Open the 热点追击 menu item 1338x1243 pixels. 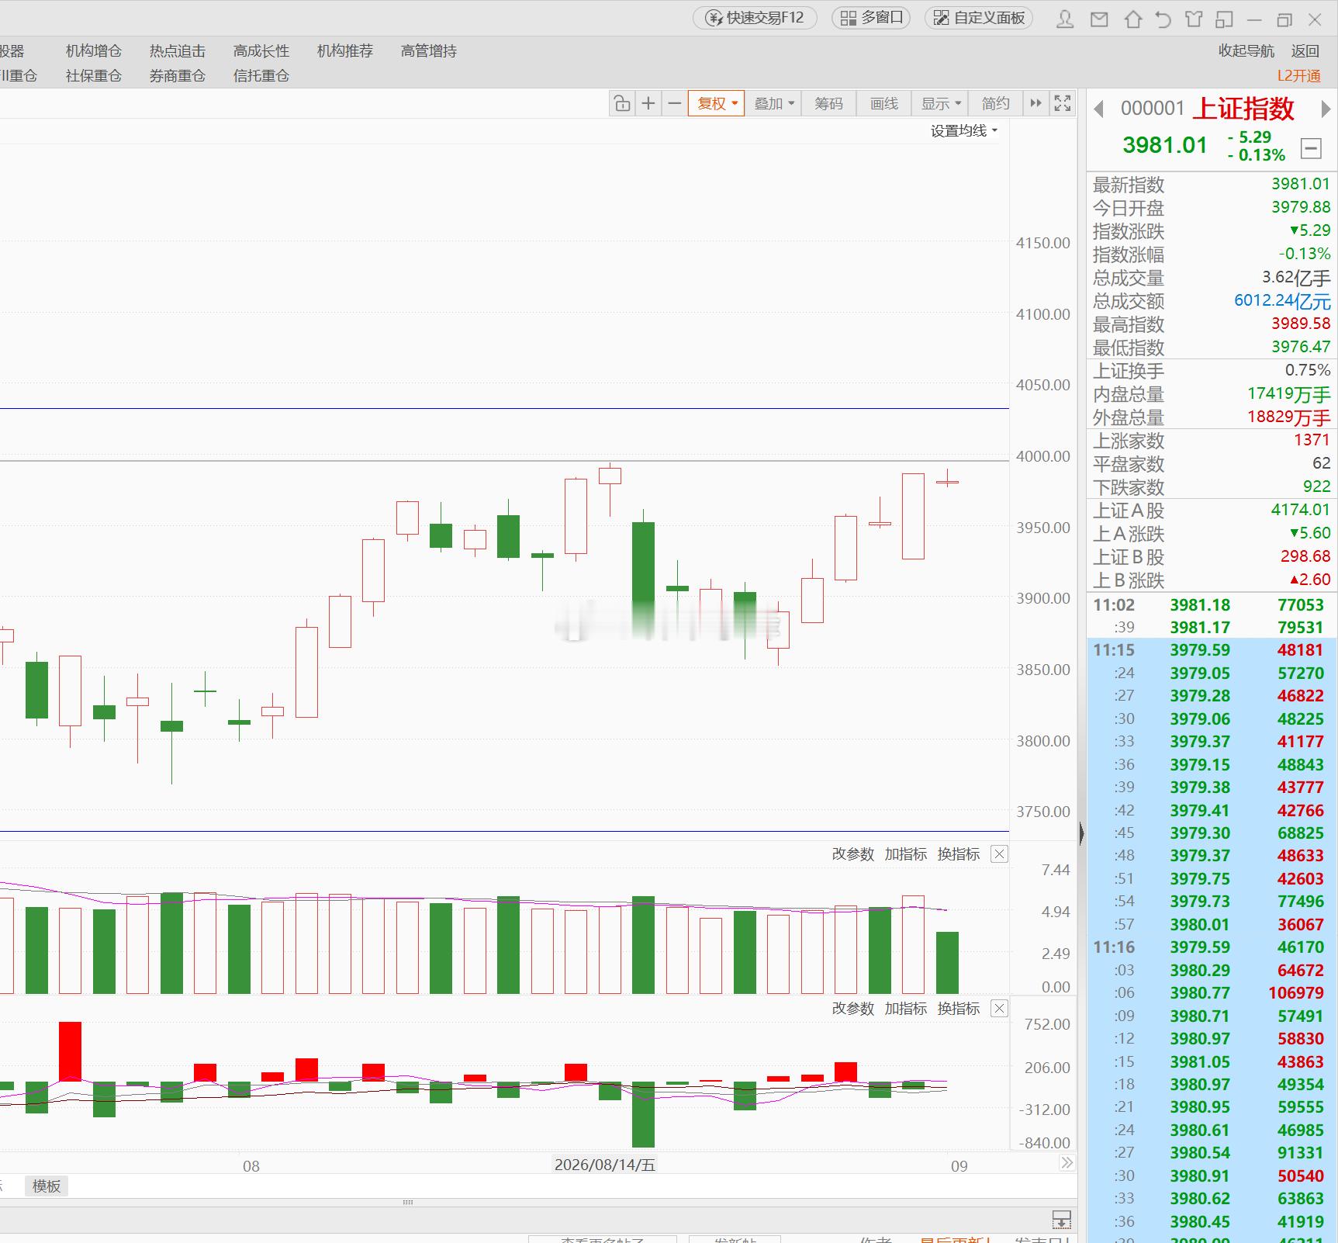pyautogui.click(x=178, y=51)
